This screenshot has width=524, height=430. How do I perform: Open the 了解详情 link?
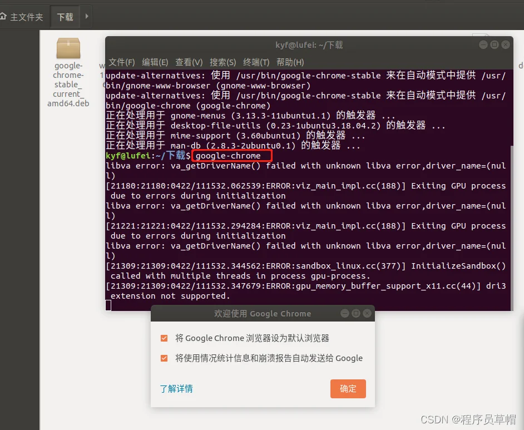click(x=176, y=389)
